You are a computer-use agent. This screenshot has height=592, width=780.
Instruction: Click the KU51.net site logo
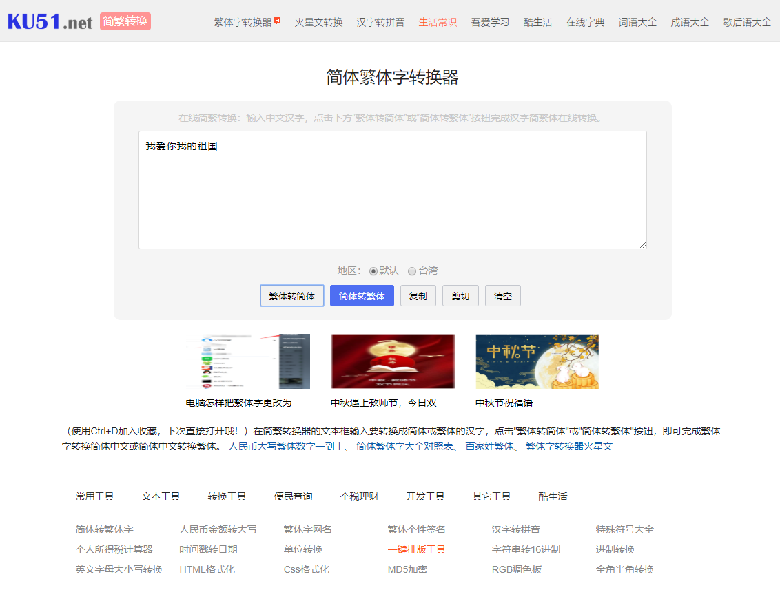click(x=50, y=22)
